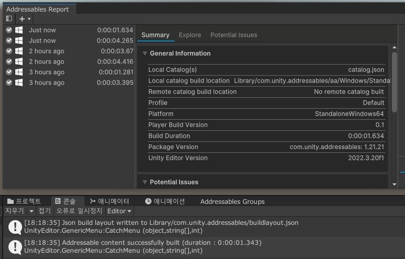
Task: Click success checkmark of the 0:00:04.416 build
Action: coord(9,61)
